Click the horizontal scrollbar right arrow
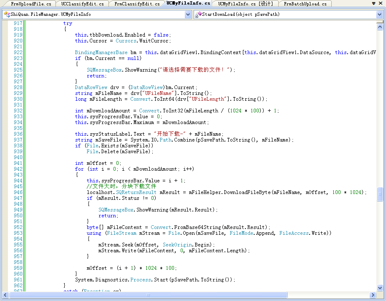Image resolution: width=386 pixels, height=301 pixels. pos(373,295)
